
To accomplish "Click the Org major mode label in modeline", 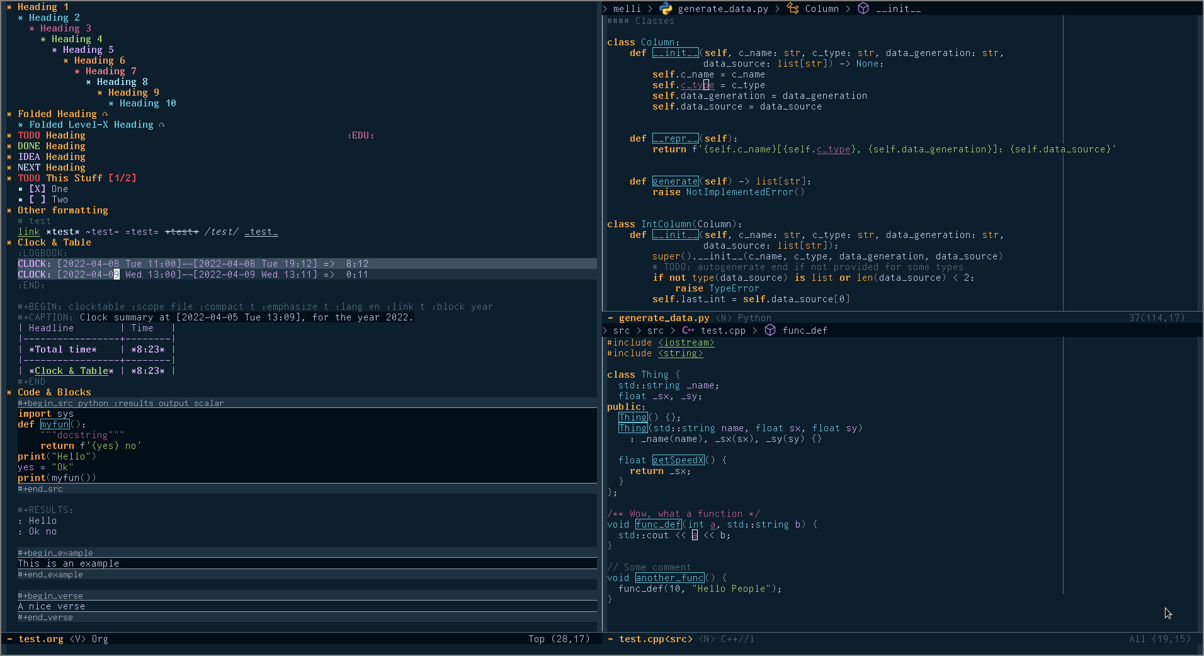I will (100, 639).
